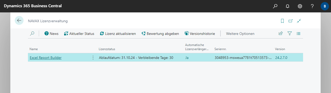Click Lizenz aktualisieren
Viewport: 331px width, 93px height.
[x=118, y=34]
